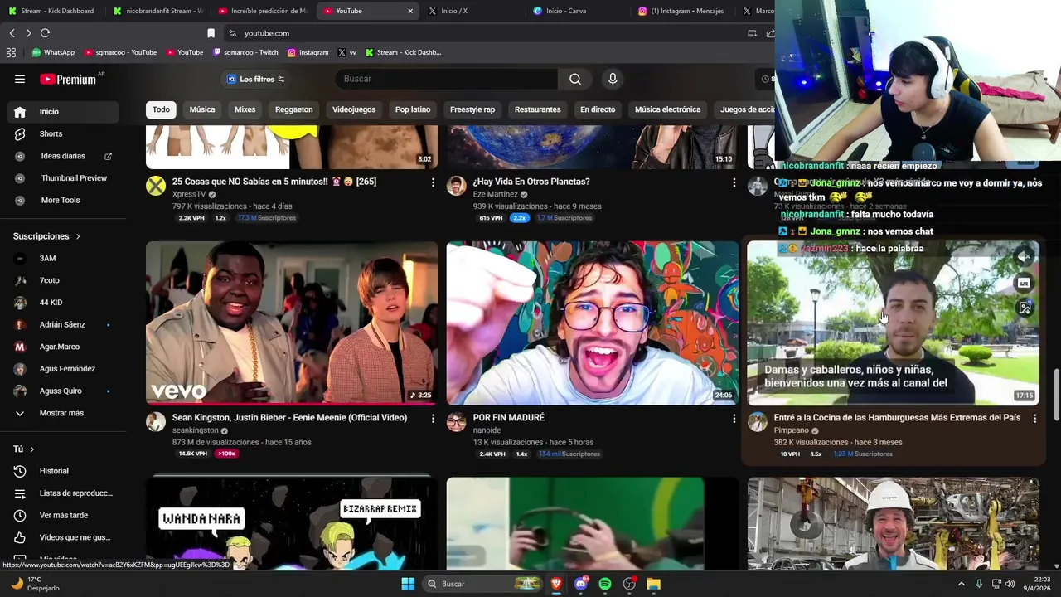
Task: Click the YouTube search input field
Action: [x=446, y=79]
